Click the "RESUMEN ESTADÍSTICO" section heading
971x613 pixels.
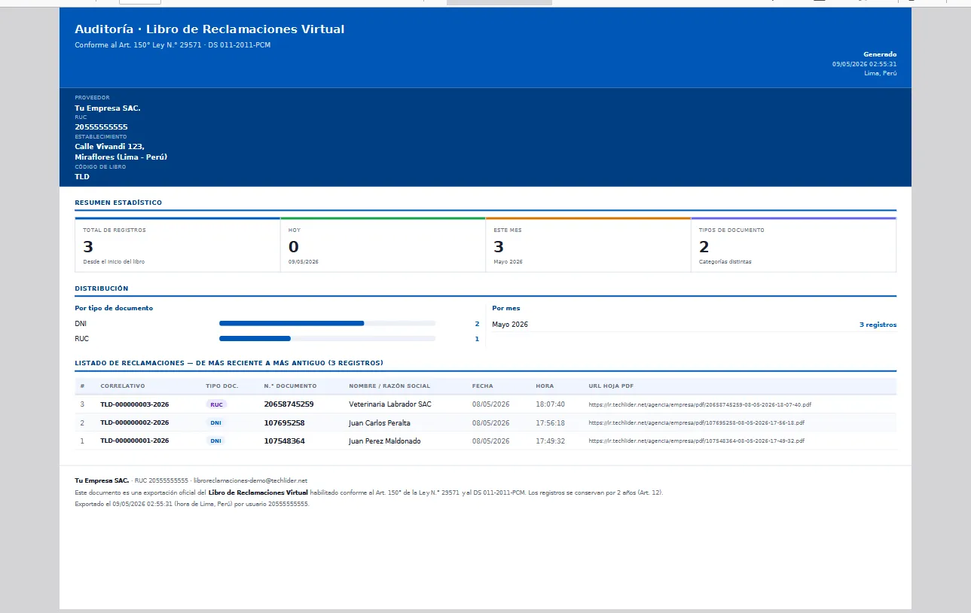[118, 203]
